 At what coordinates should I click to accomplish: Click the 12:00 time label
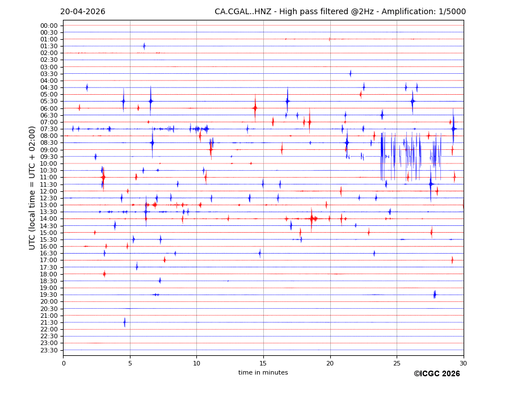49,191
